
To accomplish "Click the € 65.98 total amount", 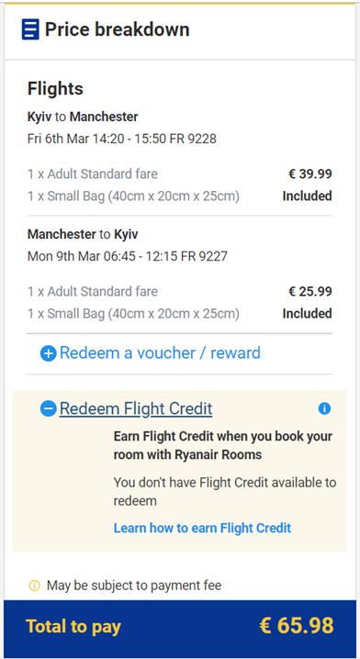I will [x=297, y=626].
